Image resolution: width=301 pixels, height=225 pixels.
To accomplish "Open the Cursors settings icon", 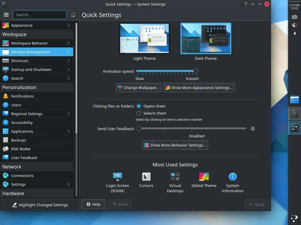I will pyautogui.click(x=146, y=177).
